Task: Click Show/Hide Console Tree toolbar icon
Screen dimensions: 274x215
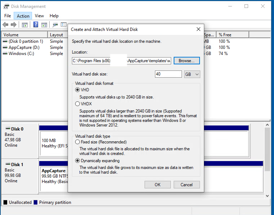Action: coord(25,25)
